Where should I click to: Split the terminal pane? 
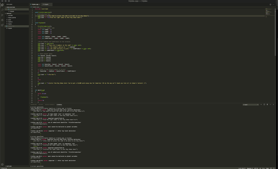pos(264,105)
